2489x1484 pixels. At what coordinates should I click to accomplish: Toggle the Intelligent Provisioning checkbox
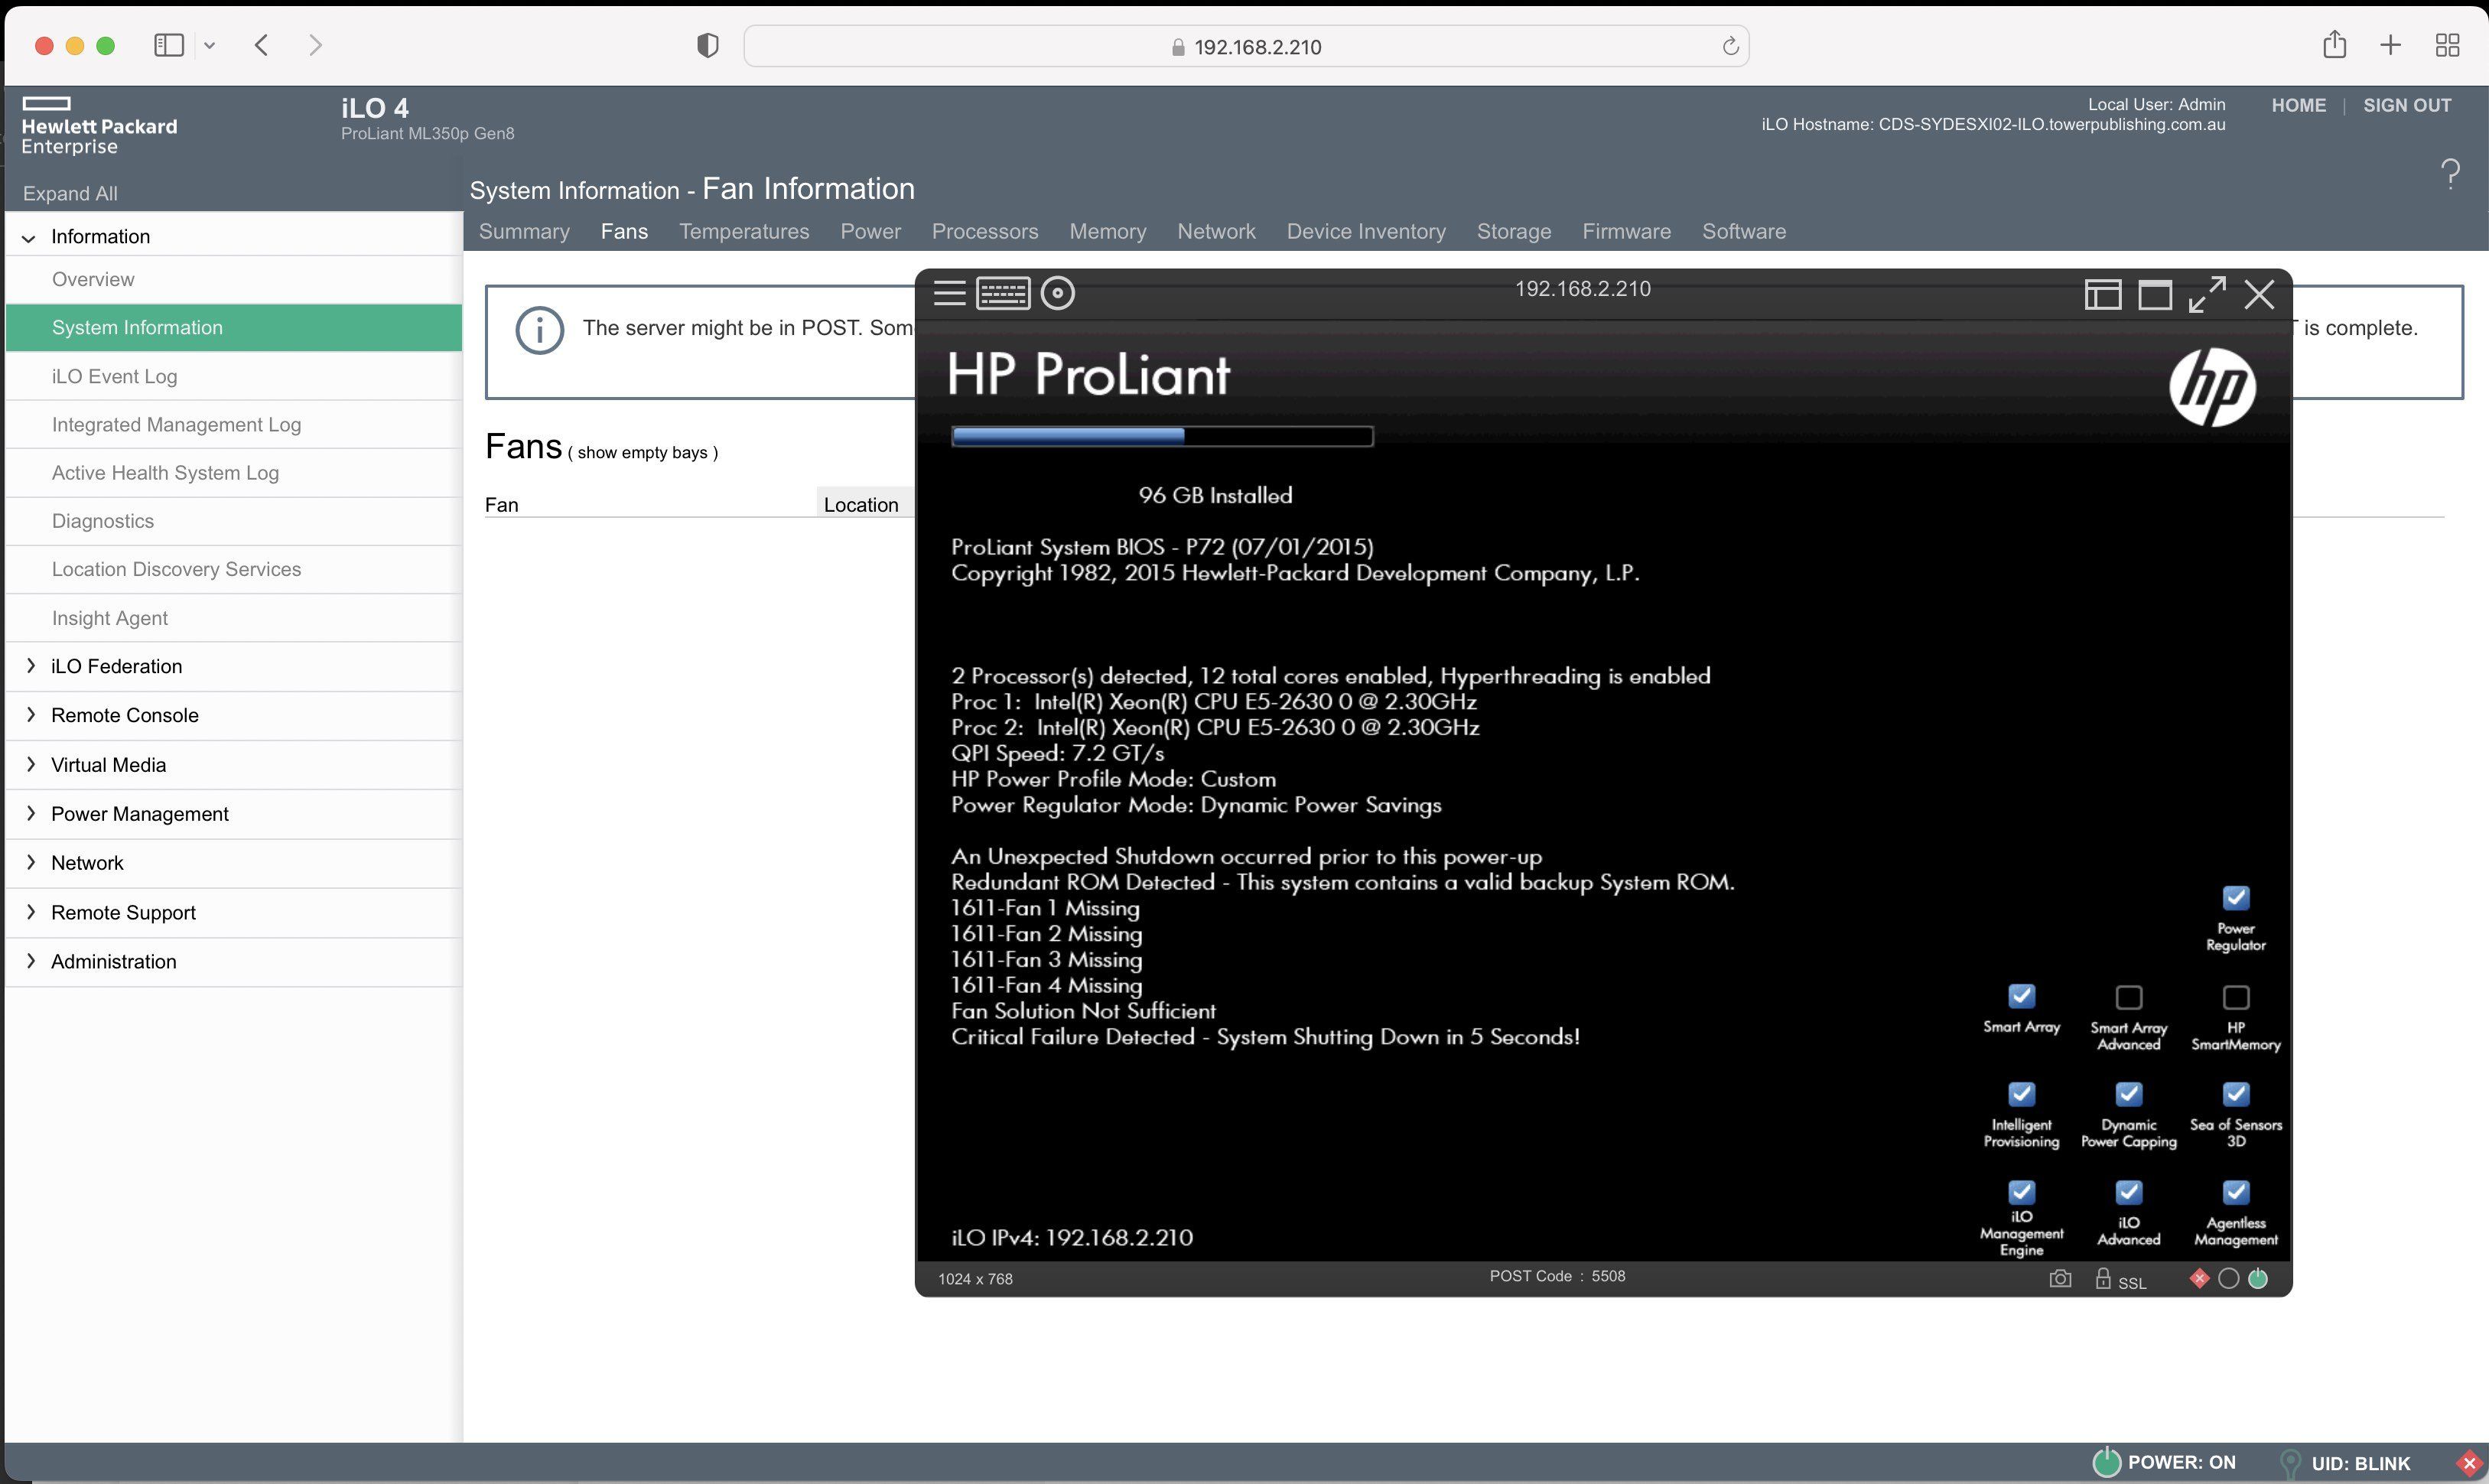[x=2021, y=1094]
